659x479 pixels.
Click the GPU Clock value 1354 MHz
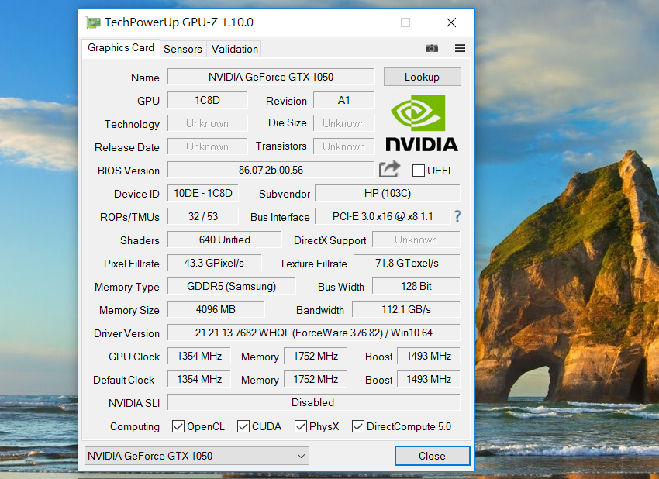(199, 356)
